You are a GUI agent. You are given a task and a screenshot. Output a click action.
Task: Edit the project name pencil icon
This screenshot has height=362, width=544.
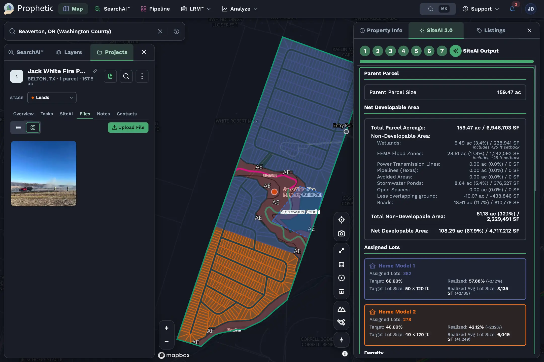pyautogui.click(x=95, y=71)
